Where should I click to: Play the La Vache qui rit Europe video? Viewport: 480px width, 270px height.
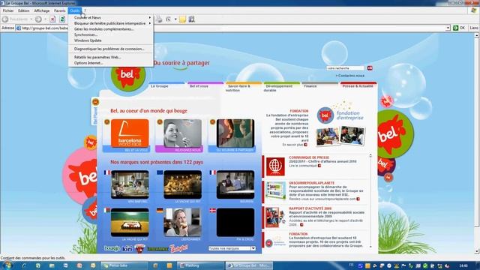point(182,184)
